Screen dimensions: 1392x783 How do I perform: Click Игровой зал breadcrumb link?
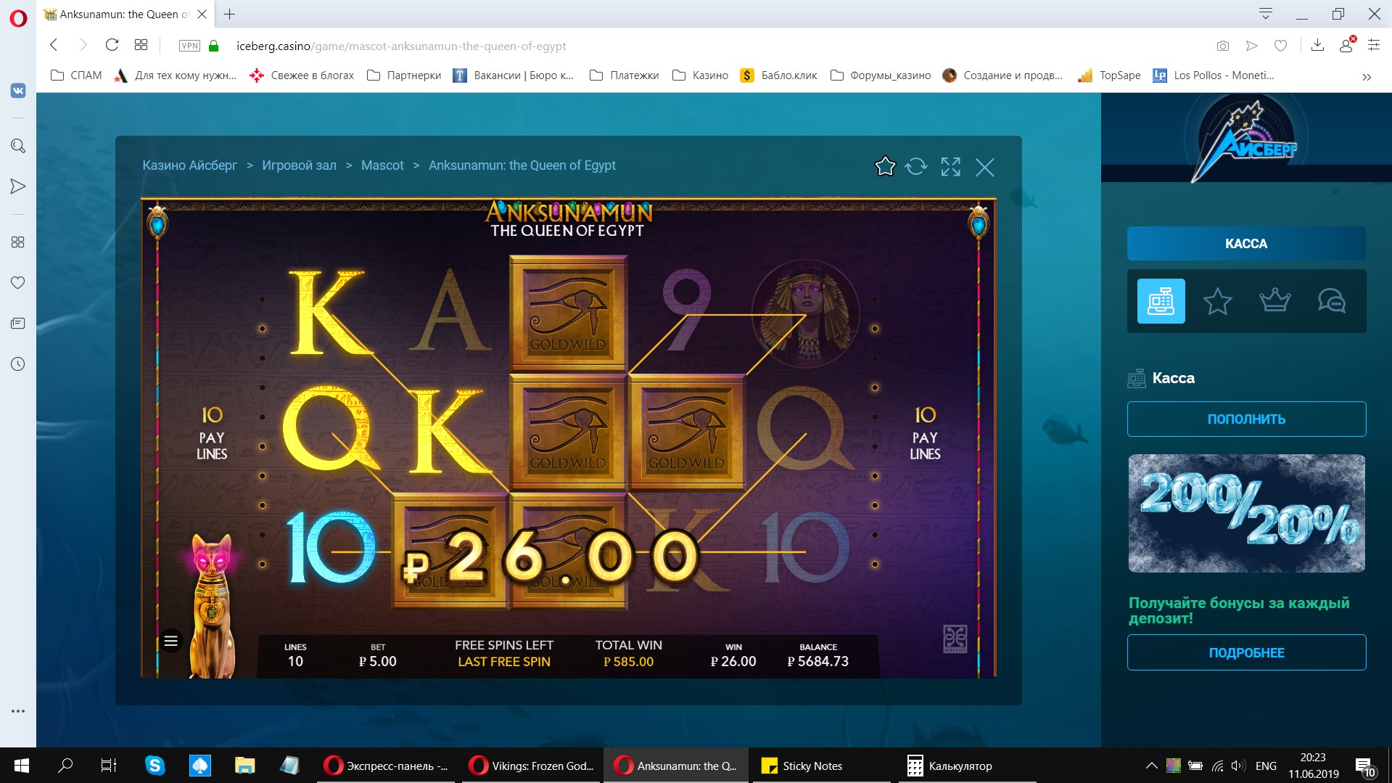point(299,165)
